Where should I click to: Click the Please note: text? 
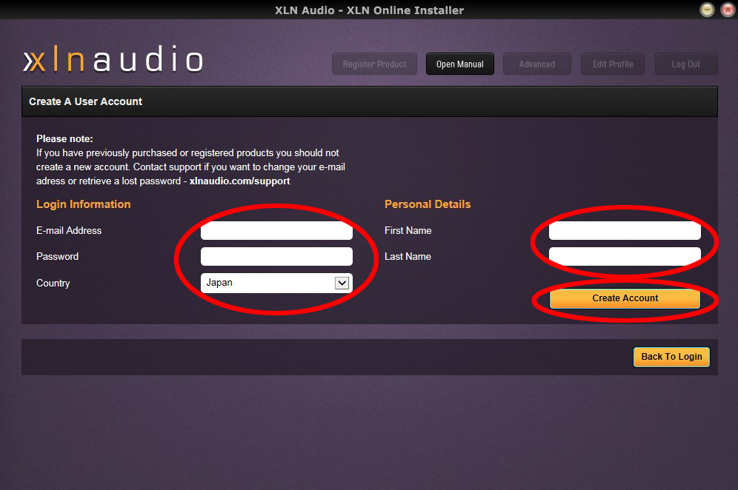[x=64, y=138]
